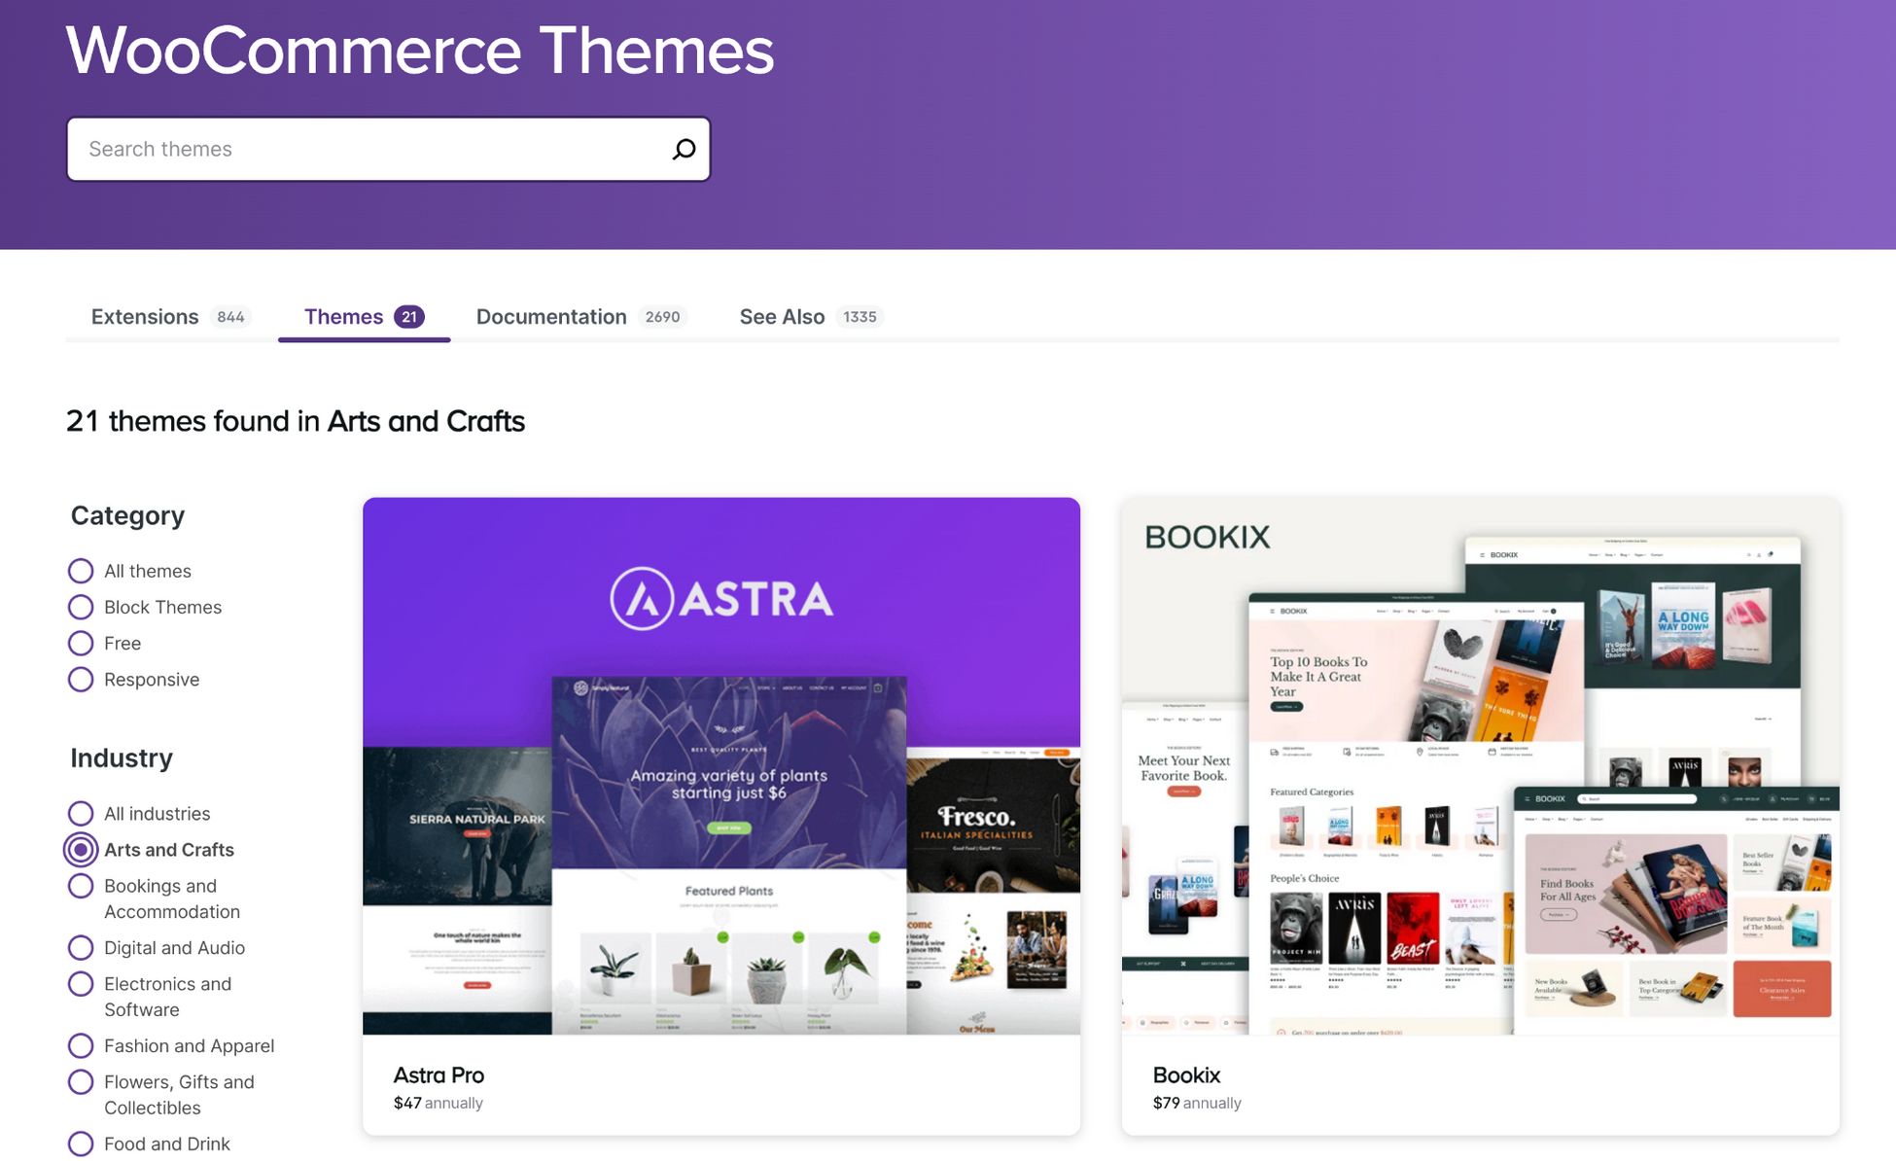Select Digital and Audio industry
Image resolution: width=1896 pixels, height=1161 pixels.
[81, 947]
